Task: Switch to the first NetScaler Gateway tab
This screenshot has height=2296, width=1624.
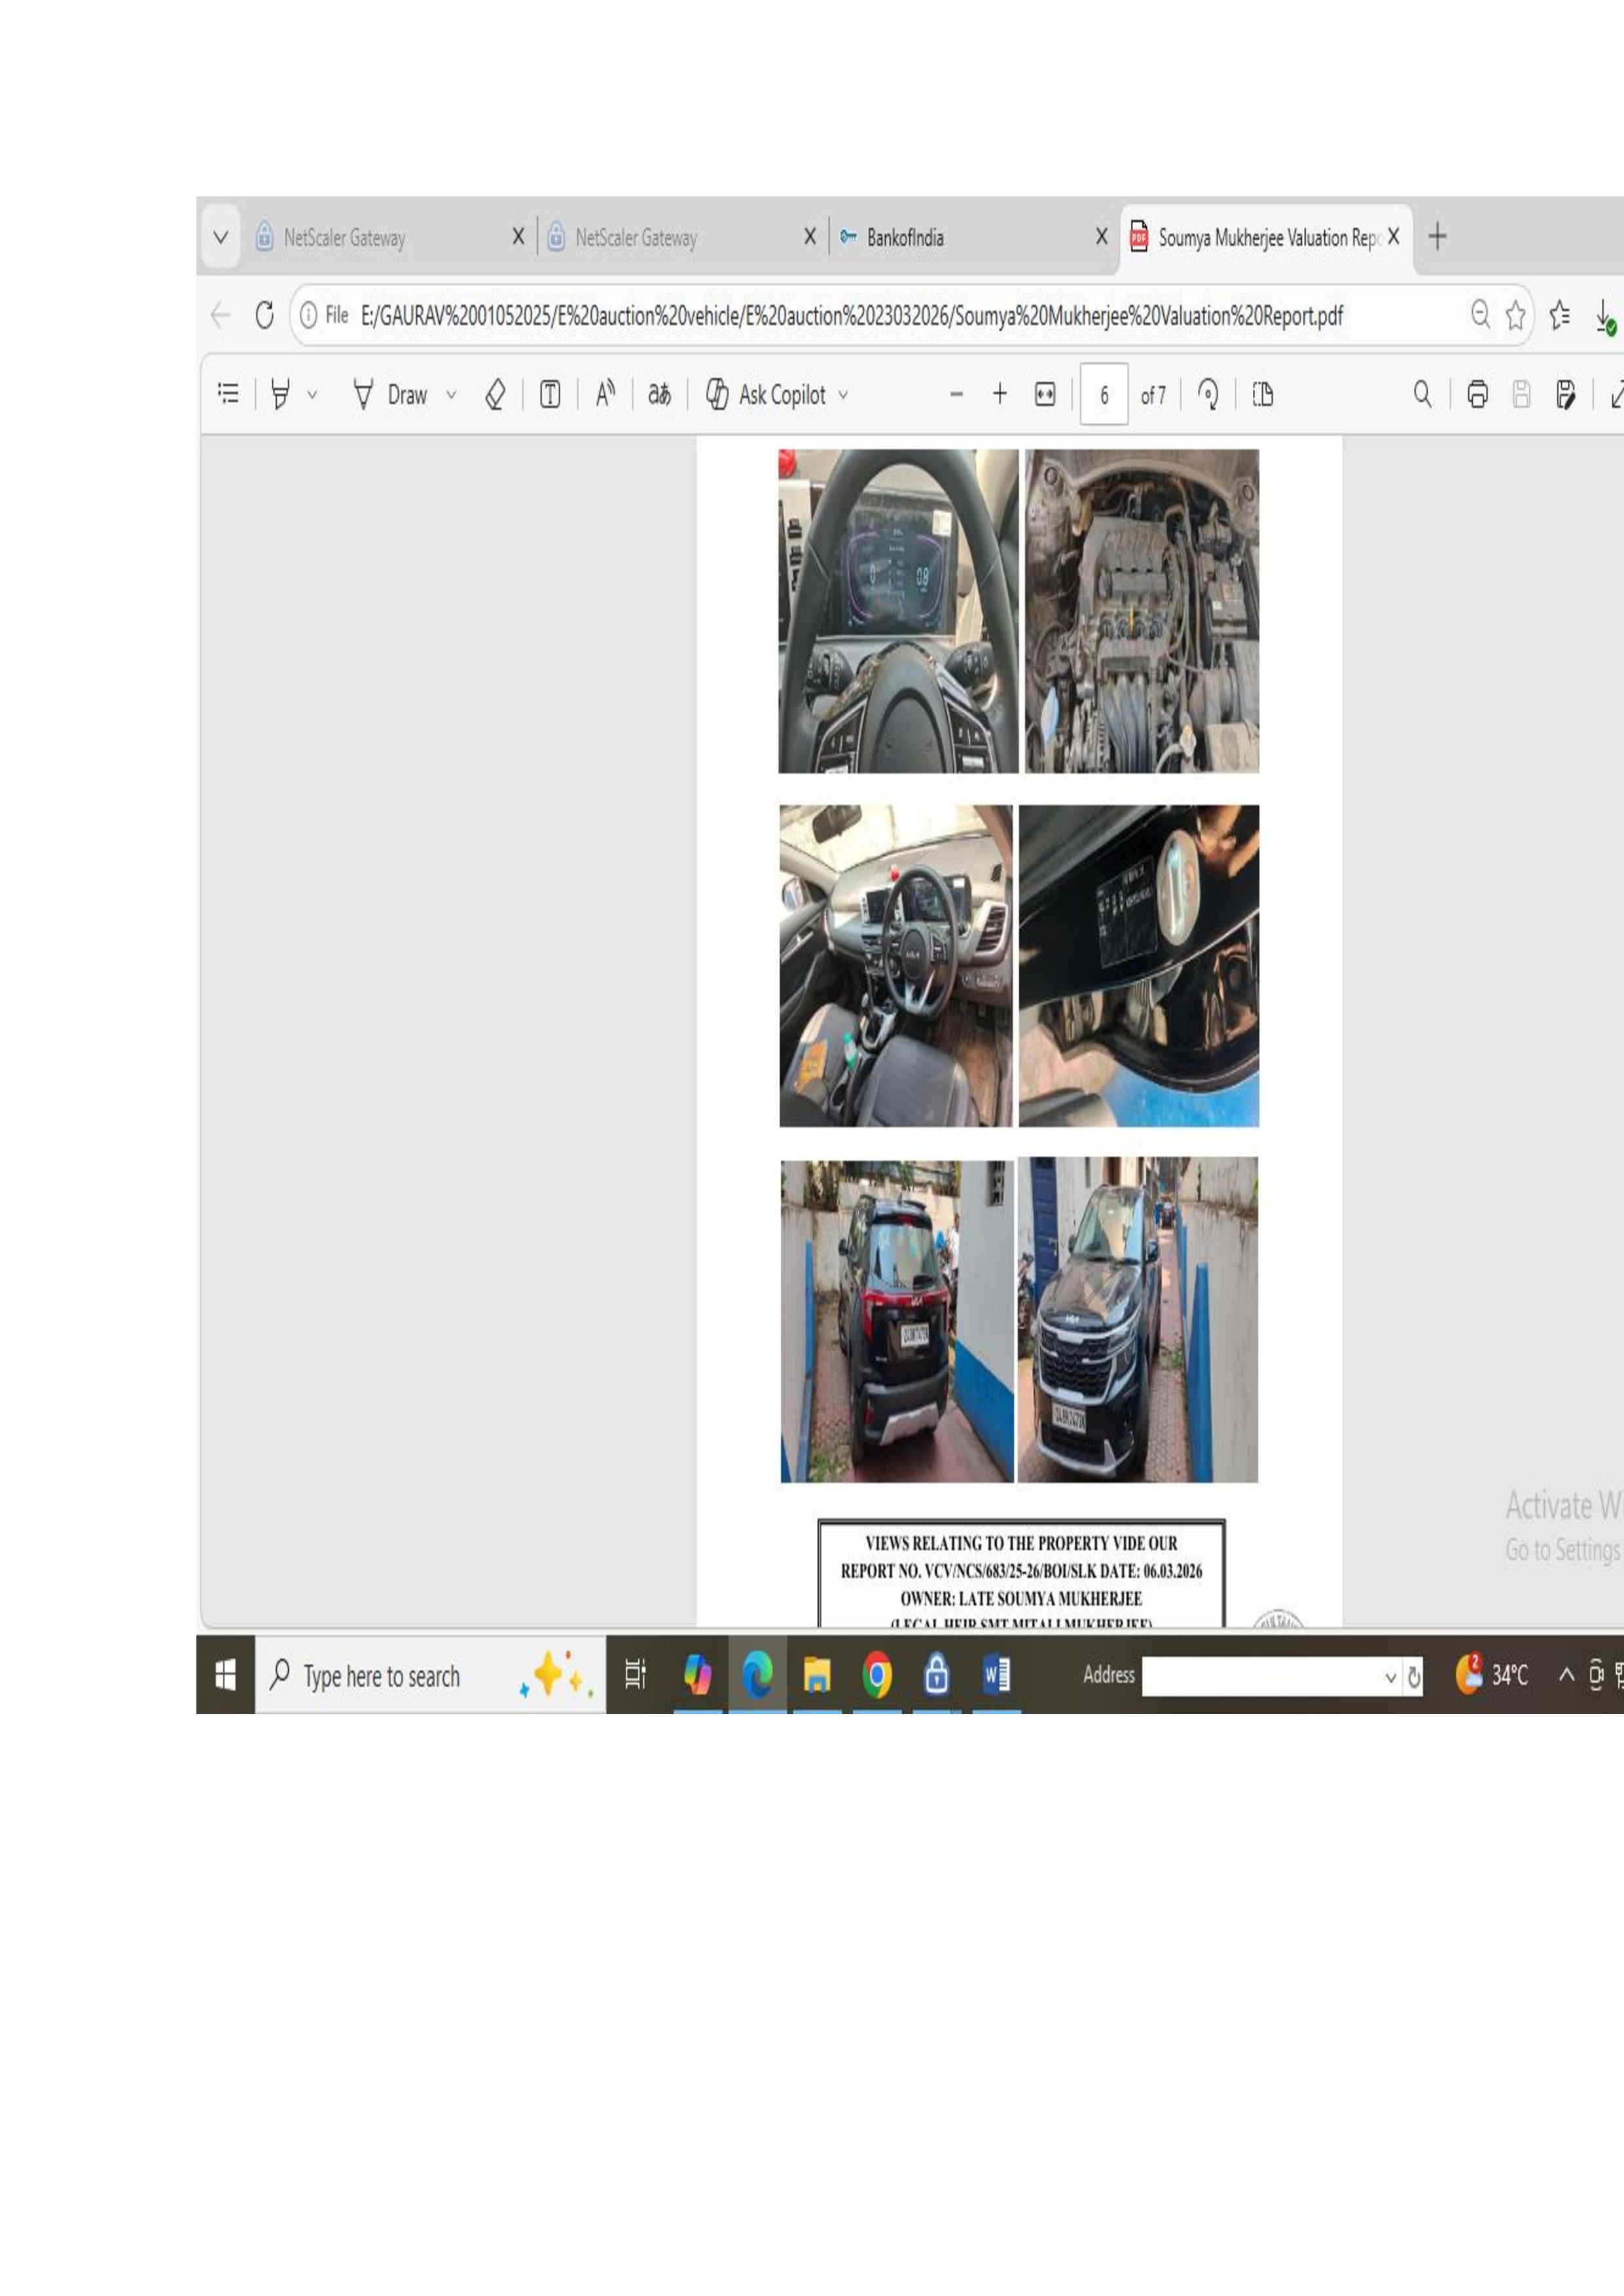Action: [344, 237]
